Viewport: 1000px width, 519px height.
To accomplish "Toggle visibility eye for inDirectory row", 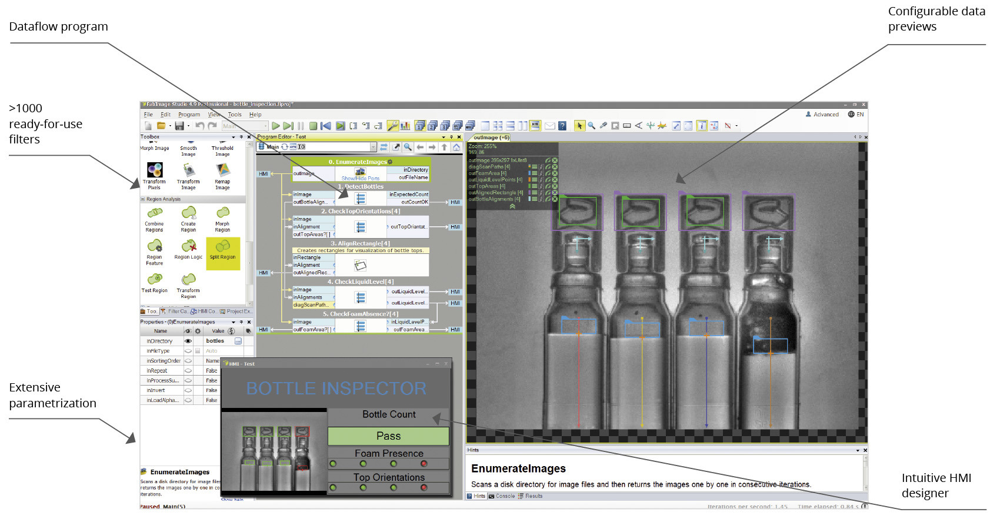I will pos(188,341).
